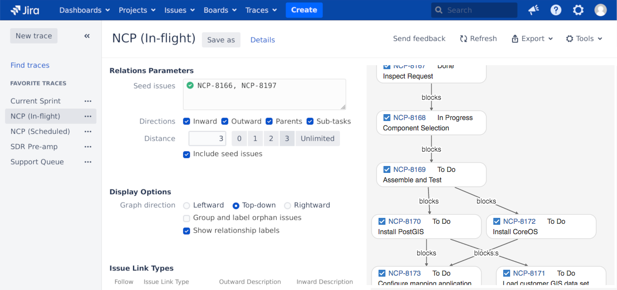Set distance to Unlimited
Screen dimensions: 617x290
318,139
